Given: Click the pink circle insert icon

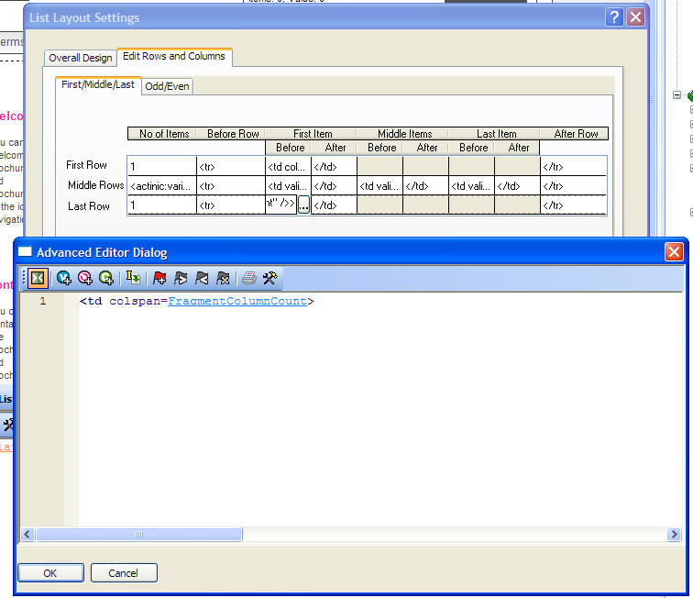Looking at the screenshot, I should 85,278.
